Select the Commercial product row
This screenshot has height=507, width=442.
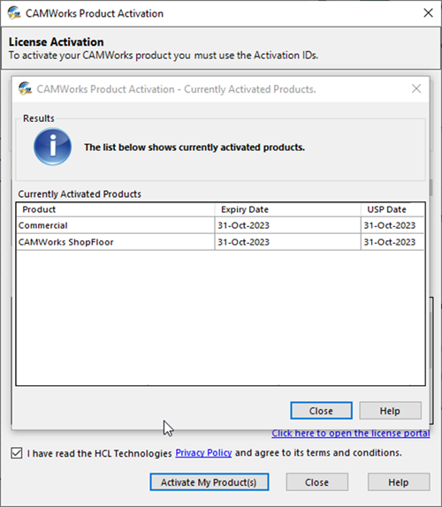click(x=220, y=225)
